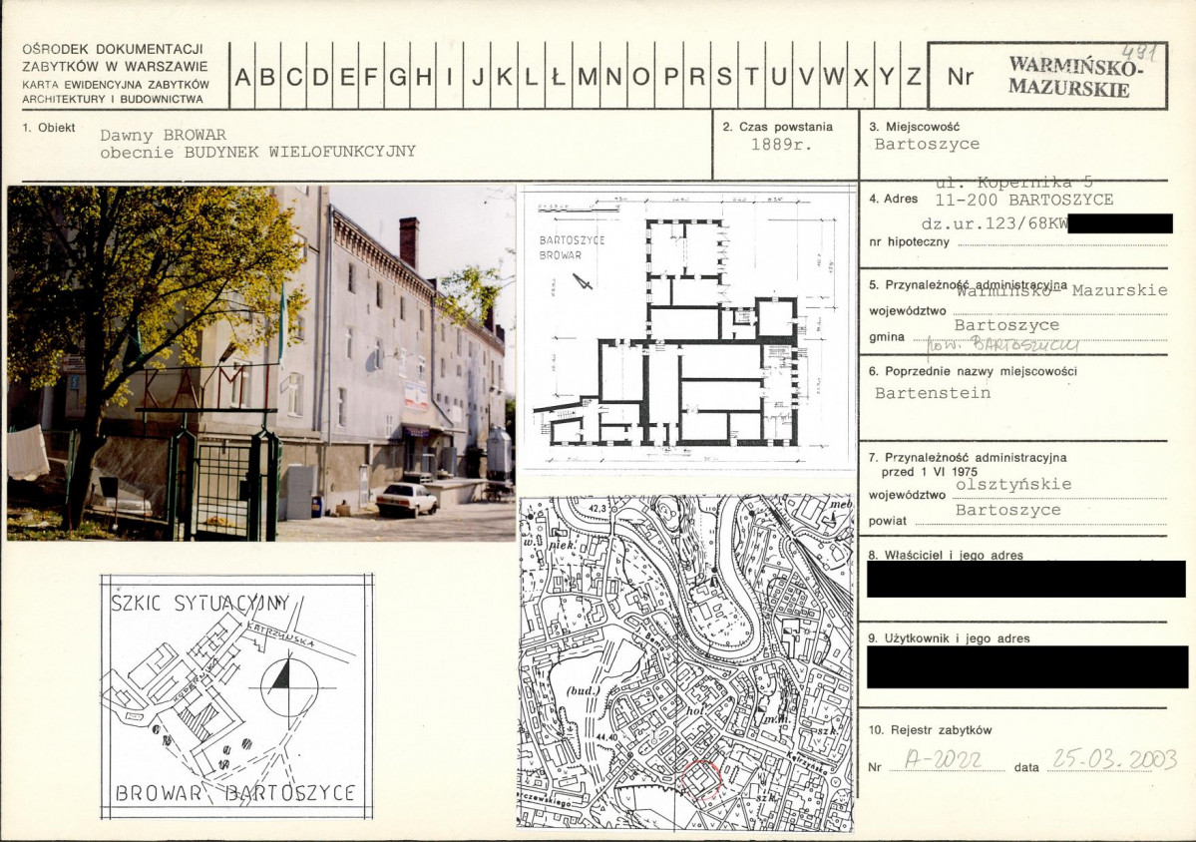The width and height of the screenshot is (1196, 842).
Task: Click the white car in the photograph
Action: (406, 499)
